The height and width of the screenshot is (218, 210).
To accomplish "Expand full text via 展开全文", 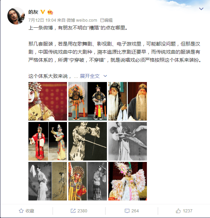I will [x=90, y=76].
